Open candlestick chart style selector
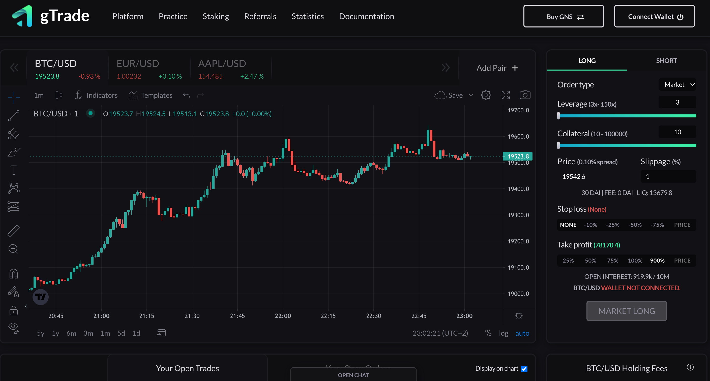710x381 pixels. 59,95
